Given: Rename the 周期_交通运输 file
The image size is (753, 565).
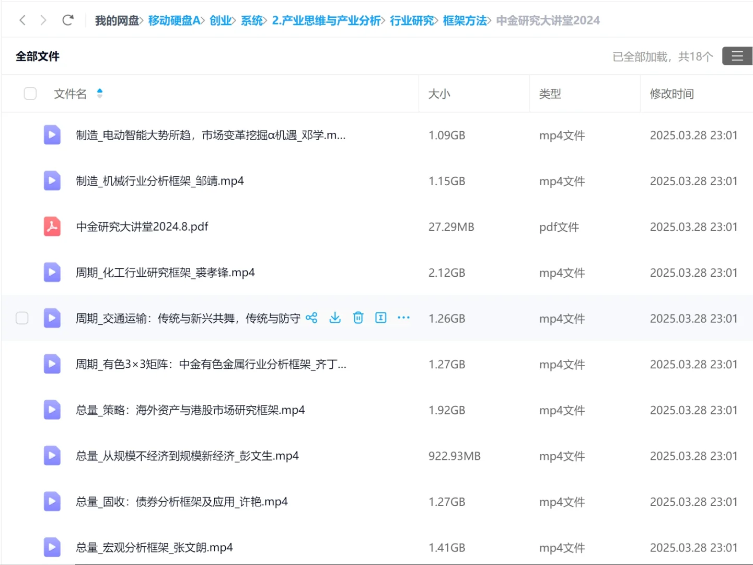Looking at the screenshot, I should pos(381,318).
